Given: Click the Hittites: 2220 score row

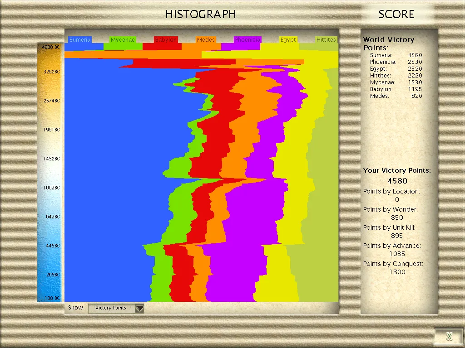Looking at the screenshot, I should pos(396,76).
